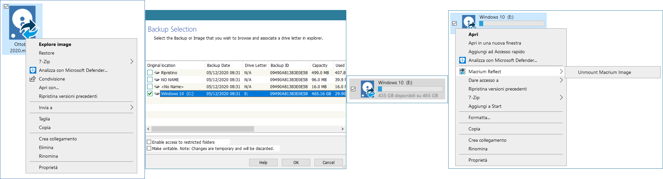Enable the Make writable option
Image resolution: width=663 pixels, height=179 pixels.
[x=149, y=148]
